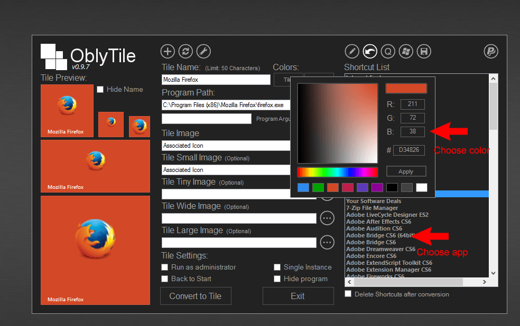
Task: Check Run as administrator option
Action: point(165,267)
